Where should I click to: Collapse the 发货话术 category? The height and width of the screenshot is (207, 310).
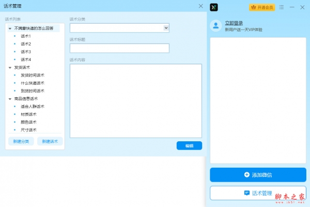(10, 67)
